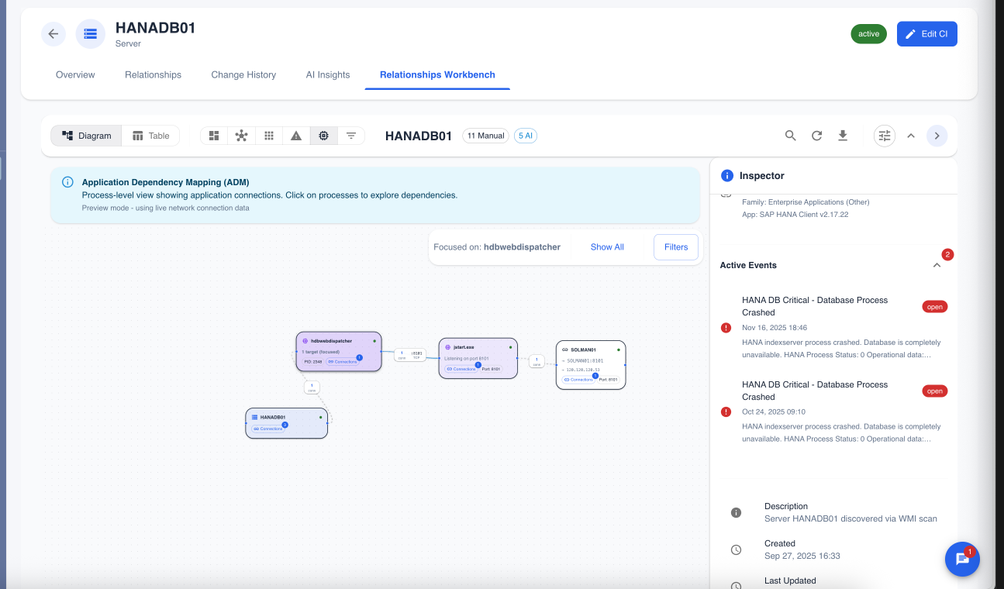1004x589 pixels.
Task: Select the grid layout view icon
Action: [269, 135]
